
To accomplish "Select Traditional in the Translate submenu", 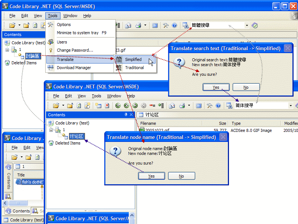I will pyautogui.click(x=135, y=68).
